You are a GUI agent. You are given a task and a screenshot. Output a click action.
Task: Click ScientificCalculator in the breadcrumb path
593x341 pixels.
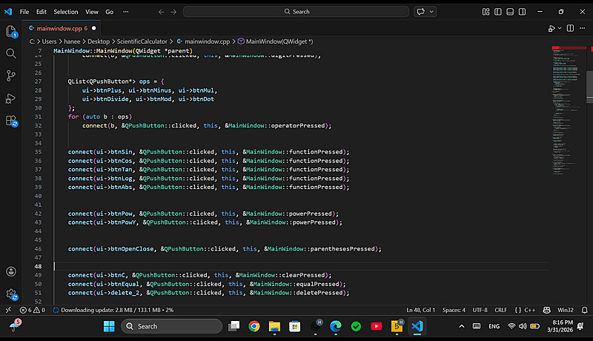point(144,41)
